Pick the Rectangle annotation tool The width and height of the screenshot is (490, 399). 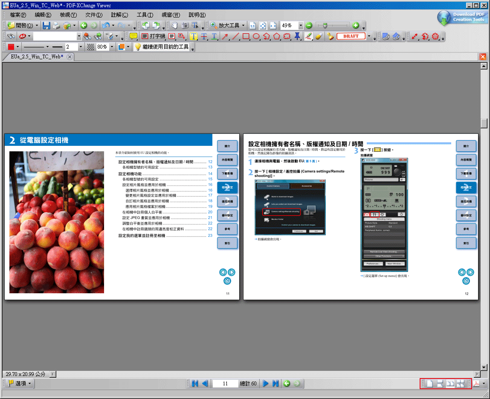click(246, 36)
